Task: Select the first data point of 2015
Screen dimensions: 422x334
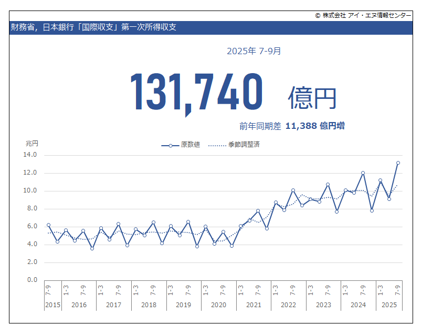Action: point(48,225)
